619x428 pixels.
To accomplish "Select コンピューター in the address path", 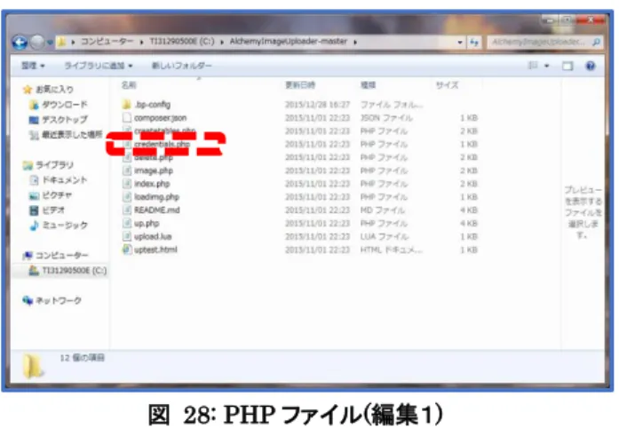I will [107, 41].
